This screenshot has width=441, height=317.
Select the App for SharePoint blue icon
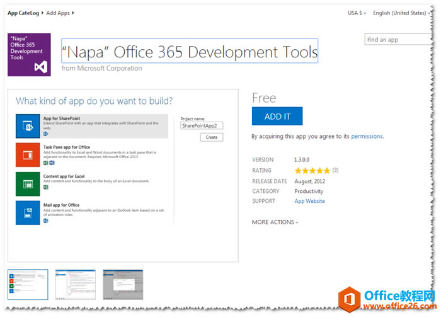28,126
